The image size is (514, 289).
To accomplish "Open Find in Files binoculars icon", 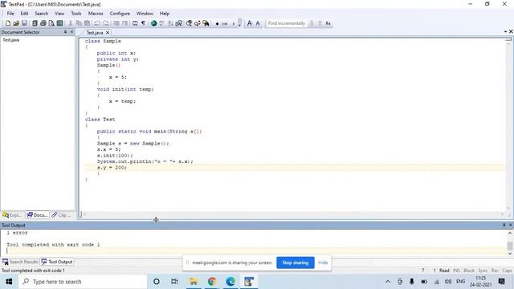I will [206, 23].
